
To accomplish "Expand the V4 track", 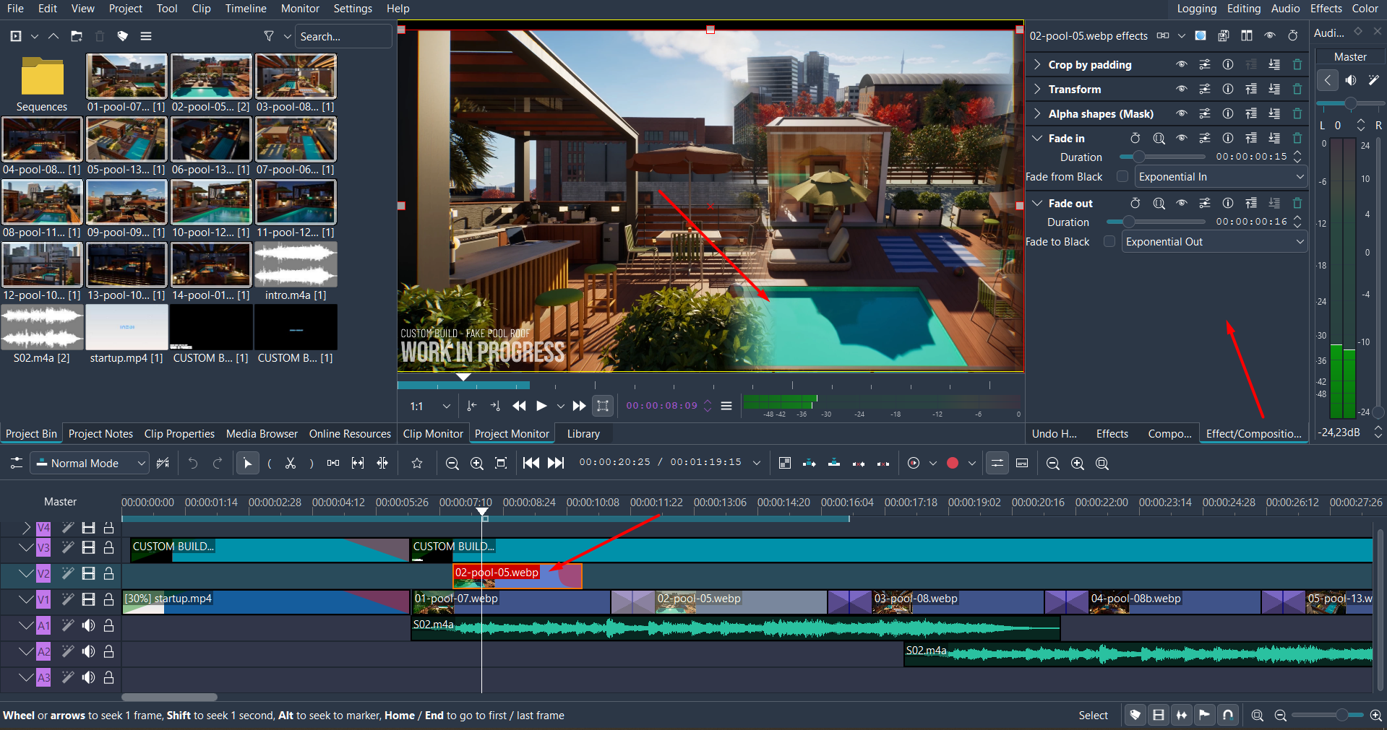I will 26,528.
